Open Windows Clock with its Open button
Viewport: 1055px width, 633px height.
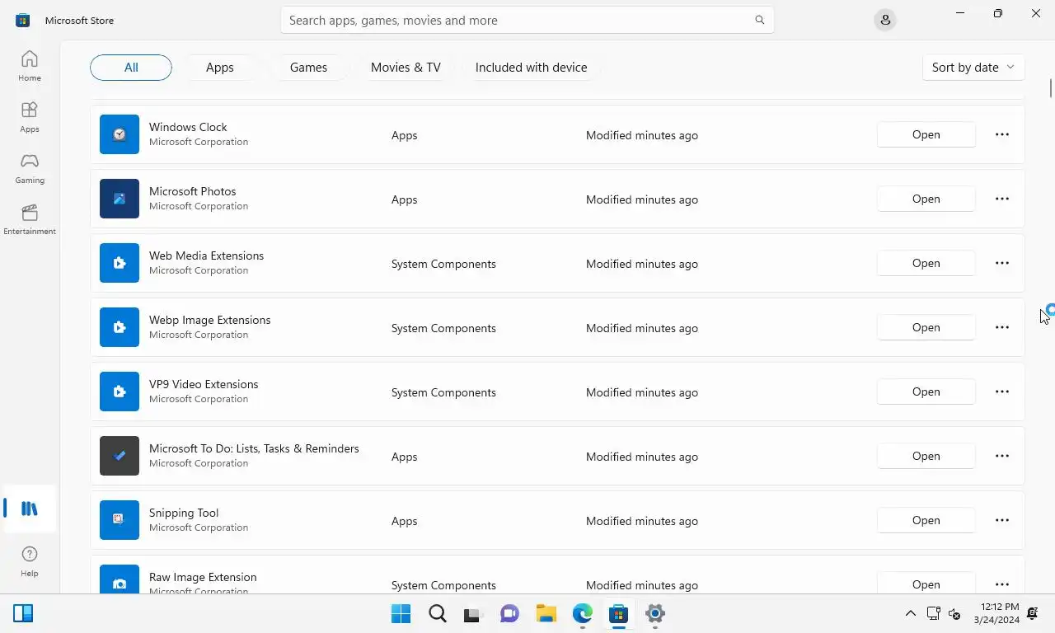pyautogui.click(x=926, y=134)
